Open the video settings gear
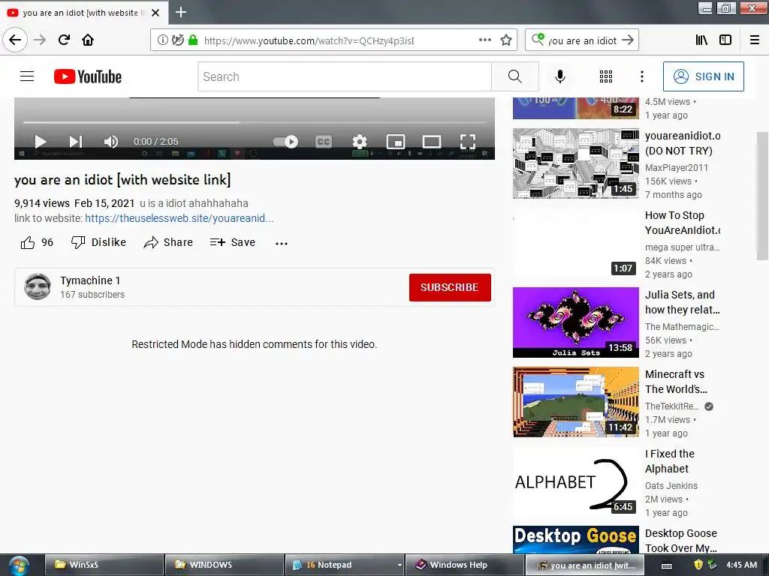The height and width of the screenshot is (576, 769). 360,142
